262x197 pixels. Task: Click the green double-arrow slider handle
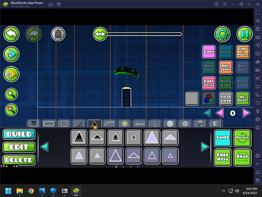pos(100,34)
